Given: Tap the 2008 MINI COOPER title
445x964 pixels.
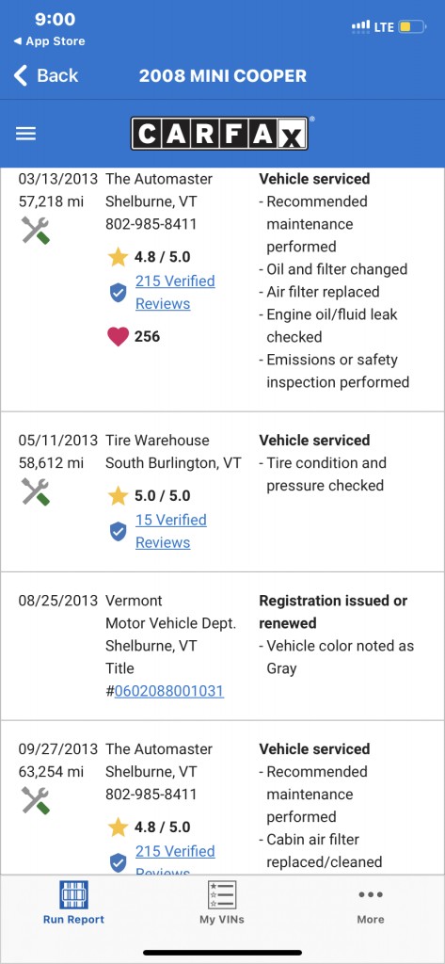Looking at the screenshot, I should (222, 76).
